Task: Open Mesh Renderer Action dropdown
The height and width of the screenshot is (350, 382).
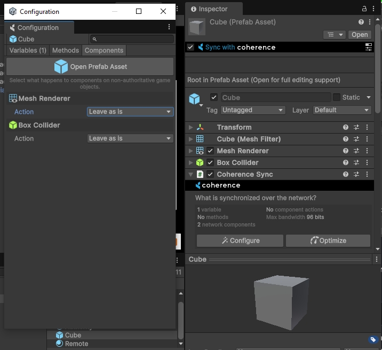Action: pos(130,112)
